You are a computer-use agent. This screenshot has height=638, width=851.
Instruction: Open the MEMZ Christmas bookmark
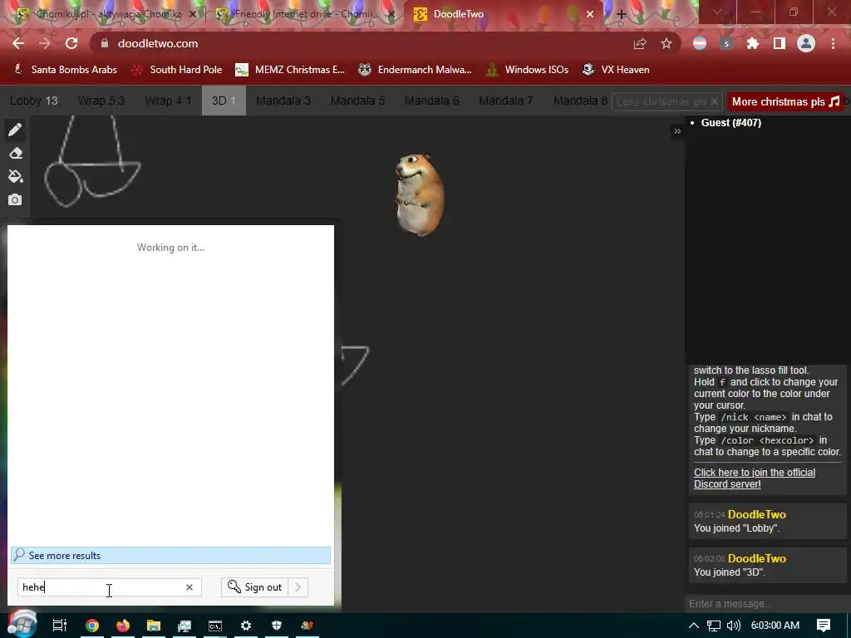290,70
